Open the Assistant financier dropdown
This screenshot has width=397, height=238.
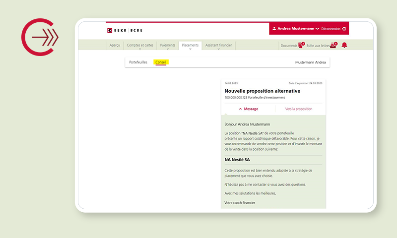tap(218, 46)
